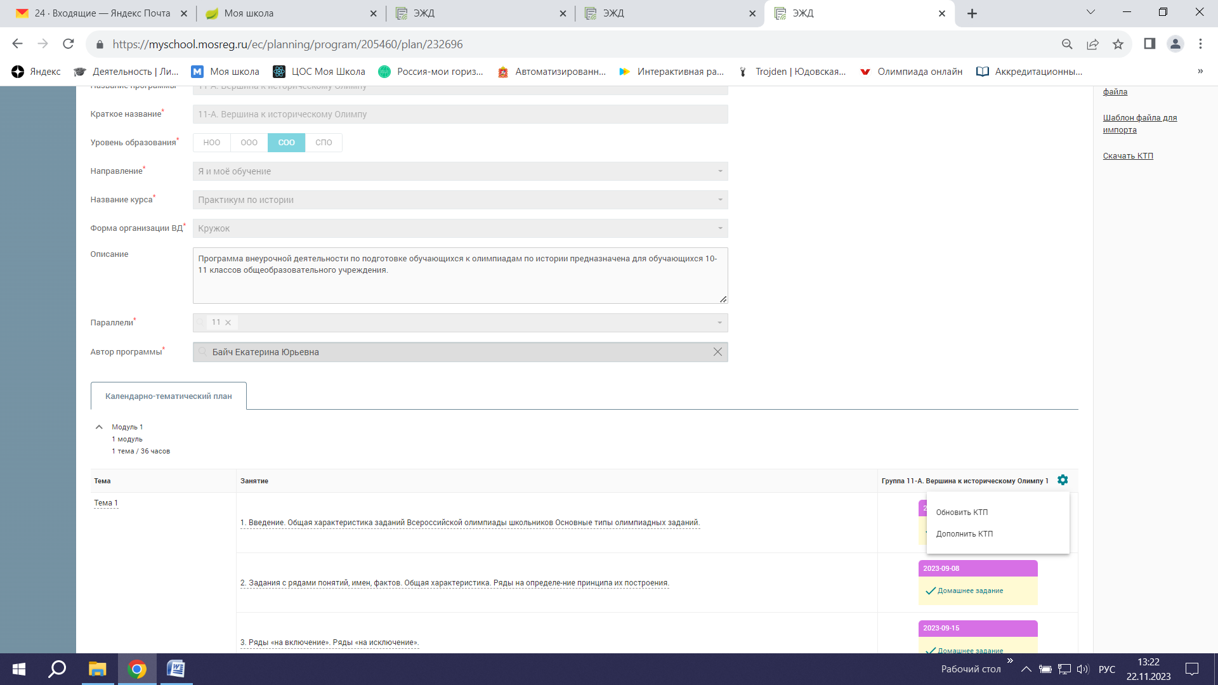Click the zoom magnifier icon in address bar
The width and height of the screenshot is (1218, 685).
point(1067,44)
